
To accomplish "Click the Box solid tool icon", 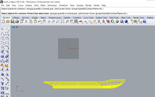I will (2, 56).
